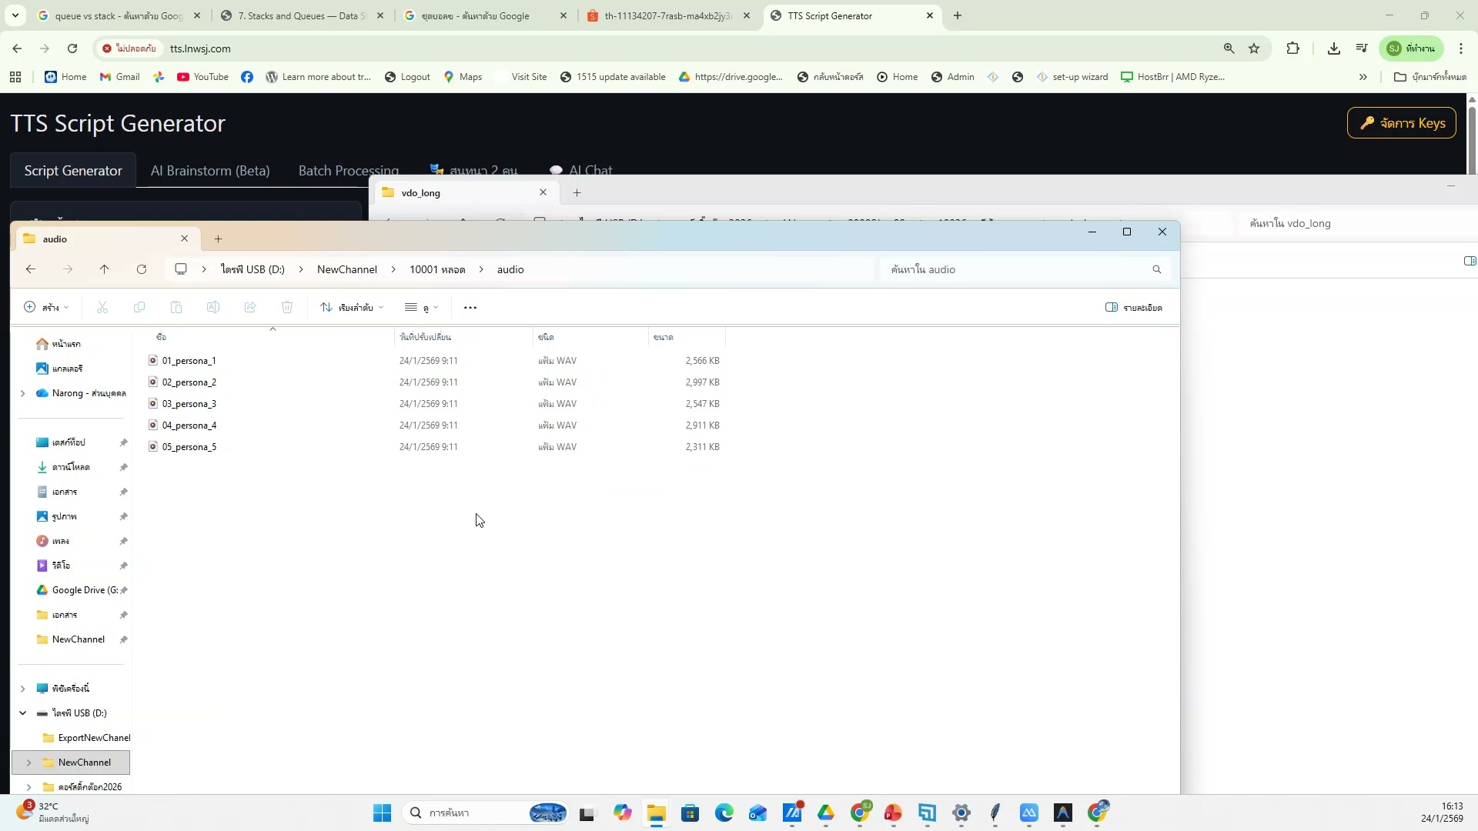Open the Batch Processing tab
The image size is (1478, 831).
click(x=347, y=170)
